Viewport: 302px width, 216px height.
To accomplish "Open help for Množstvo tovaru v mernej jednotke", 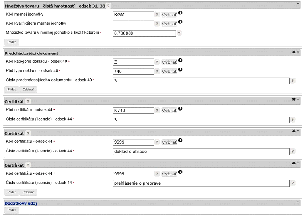I will click(179, 33).
